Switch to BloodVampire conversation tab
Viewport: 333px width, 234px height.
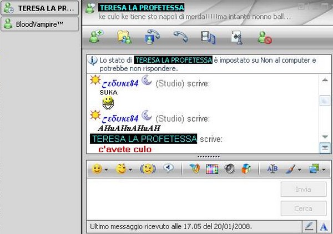[40, 24]
